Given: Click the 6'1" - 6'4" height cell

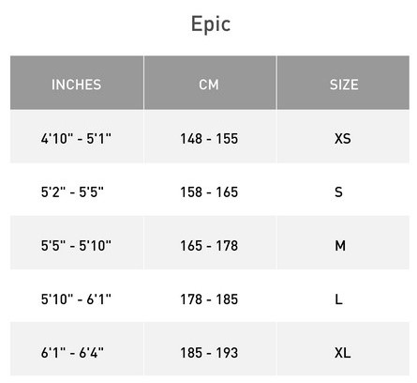Looking at the screenshot, I should (77, 349).
